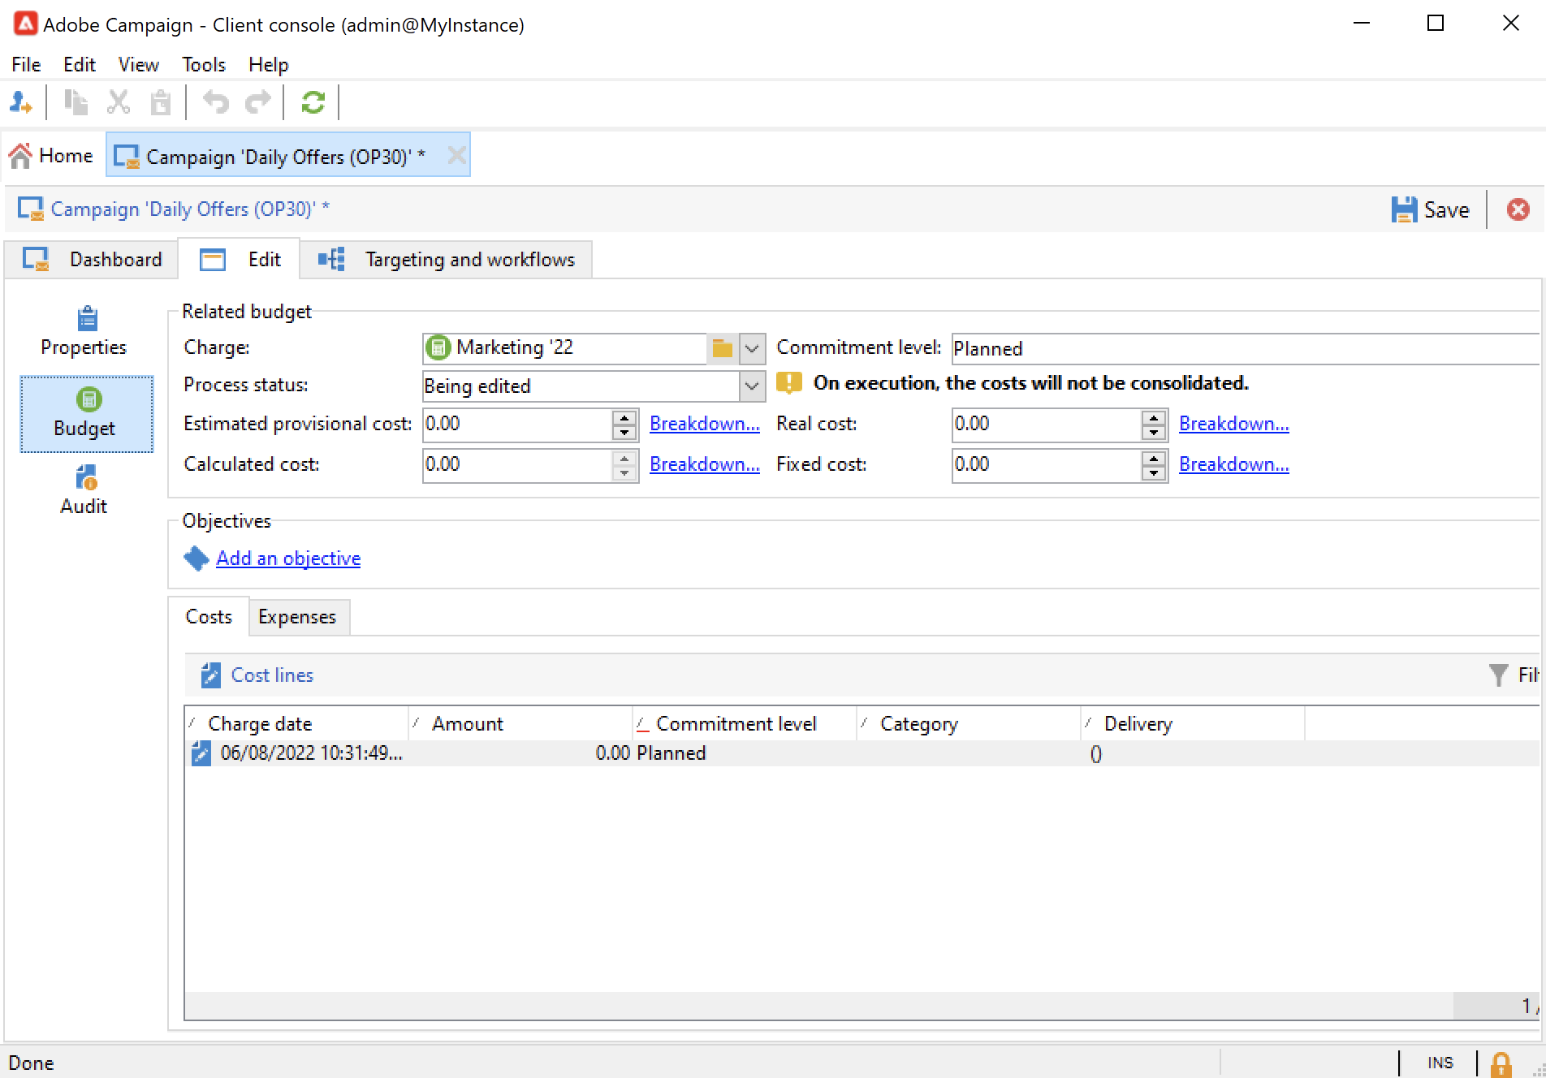1546x1078 pixels.
Task: Expand the Charge dropdown arrow
Action: tap(752, 348)
